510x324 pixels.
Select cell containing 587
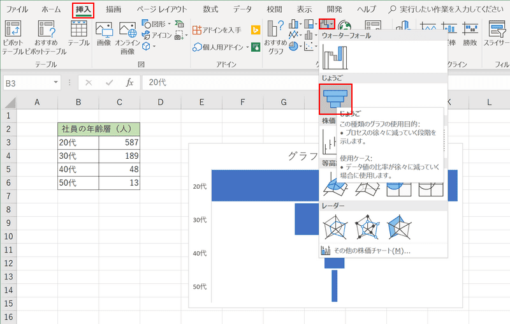pos(119,142)
